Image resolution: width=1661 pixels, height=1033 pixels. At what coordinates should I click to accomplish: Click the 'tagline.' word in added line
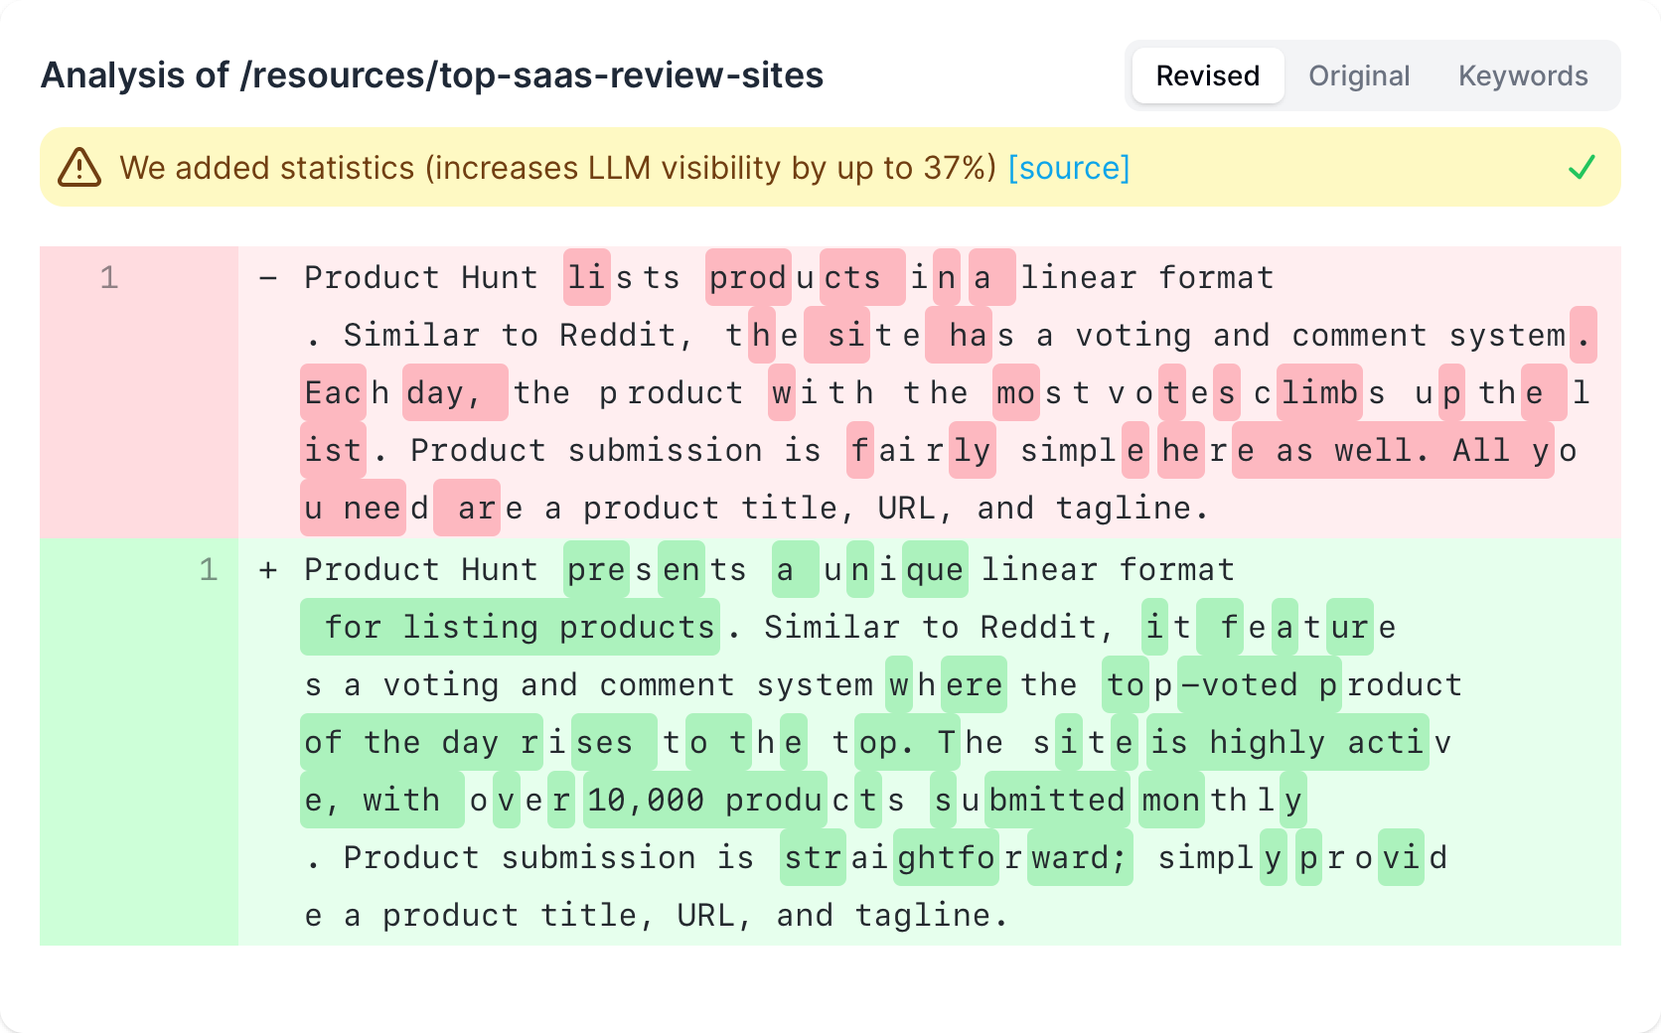pyautogui.click(x=931, y=916)
